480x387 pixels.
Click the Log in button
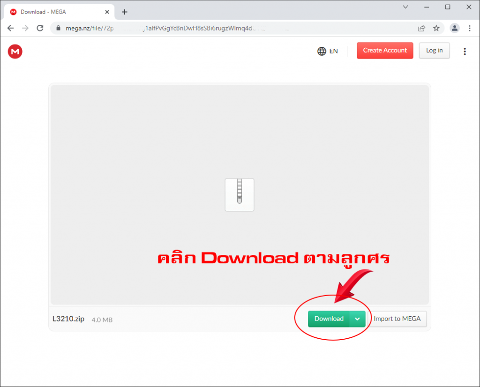coord(434,51)
